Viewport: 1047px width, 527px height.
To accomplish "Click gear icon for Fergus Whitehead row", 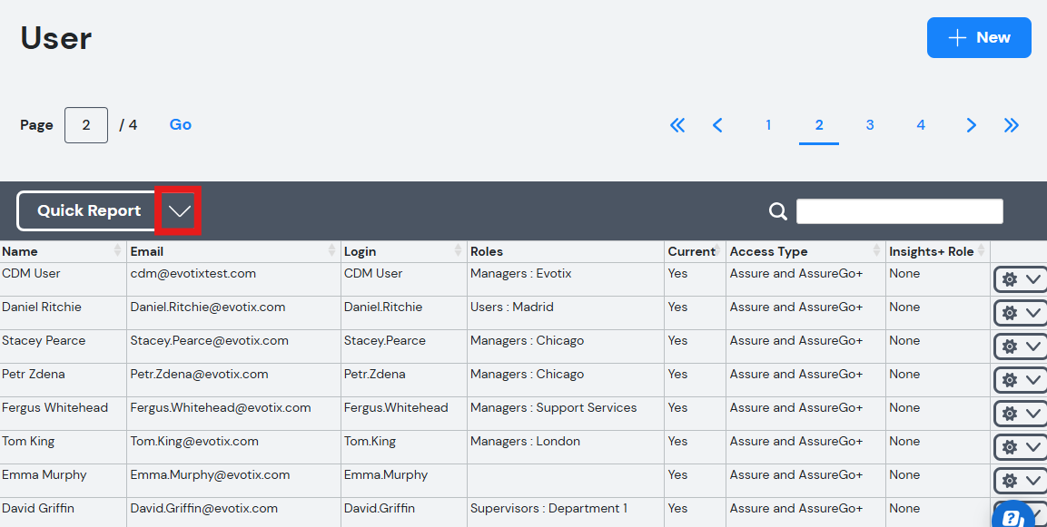I will pos(1010,413).
